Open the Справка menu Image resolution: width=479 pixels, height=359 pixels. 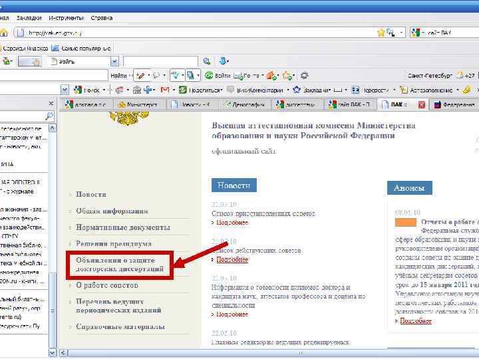pos(101,18)
